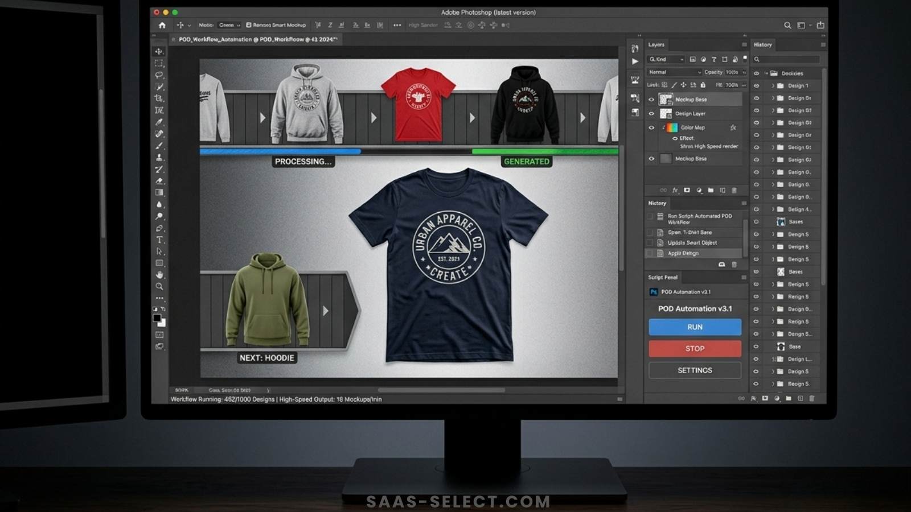This screenshot has width=911, height=512.
Task: Open the search icon in top bar
Action: click(x=787, y=25)
